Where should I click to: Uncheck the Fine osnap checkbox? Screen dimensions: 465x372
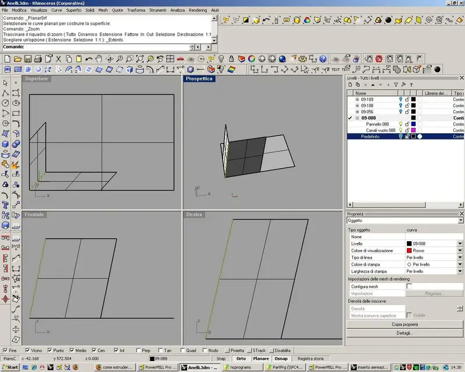[x=5, y=350]
